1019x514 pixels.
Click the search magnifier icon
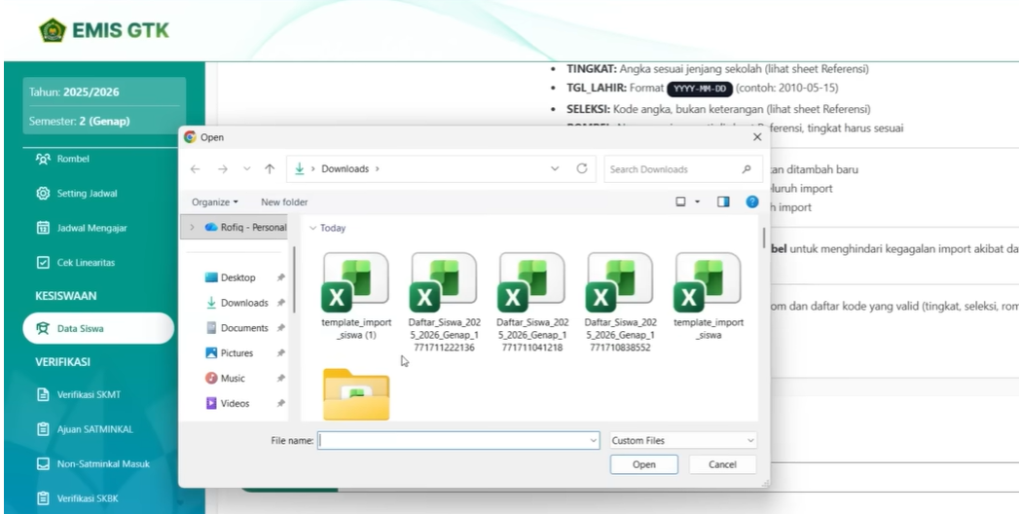tap(746, 169)
